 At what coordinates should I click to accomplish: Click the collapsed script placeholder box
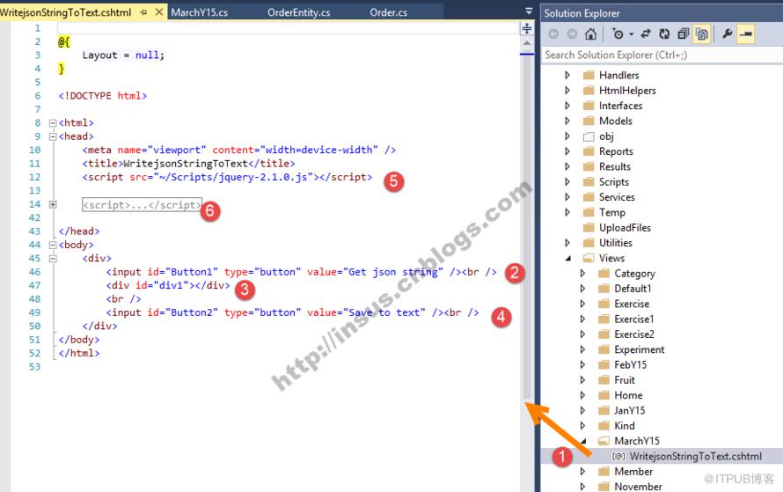click(x=142, y=205)
